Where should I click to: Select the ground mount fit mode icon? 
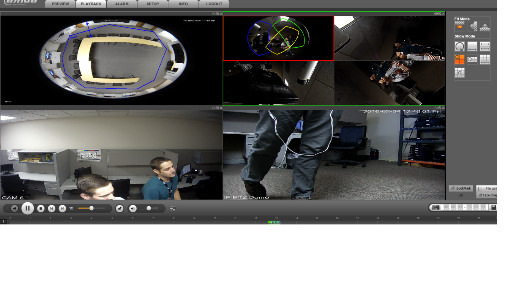point(485,26)
